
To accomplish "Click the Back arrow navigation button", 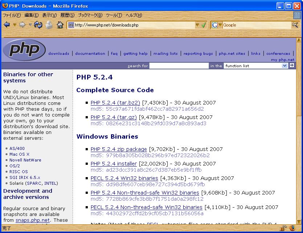I will pyautogui.click(x=7, y=25).
